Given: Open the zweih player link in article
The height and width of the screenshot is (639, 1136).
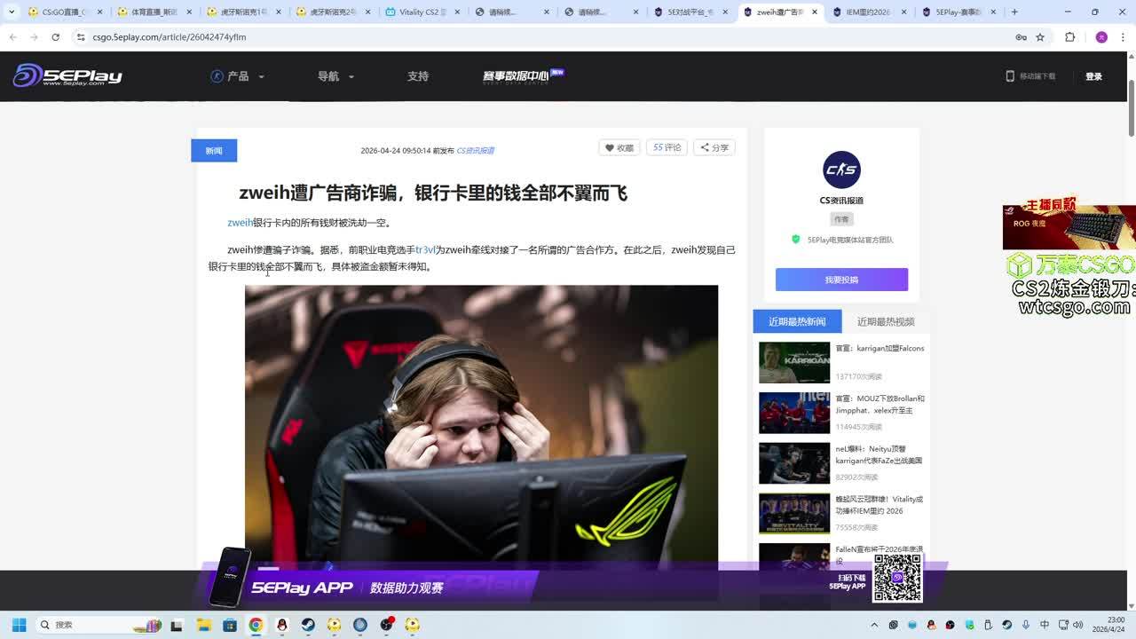Looking at the screenshot, I should tap(240, 223).
